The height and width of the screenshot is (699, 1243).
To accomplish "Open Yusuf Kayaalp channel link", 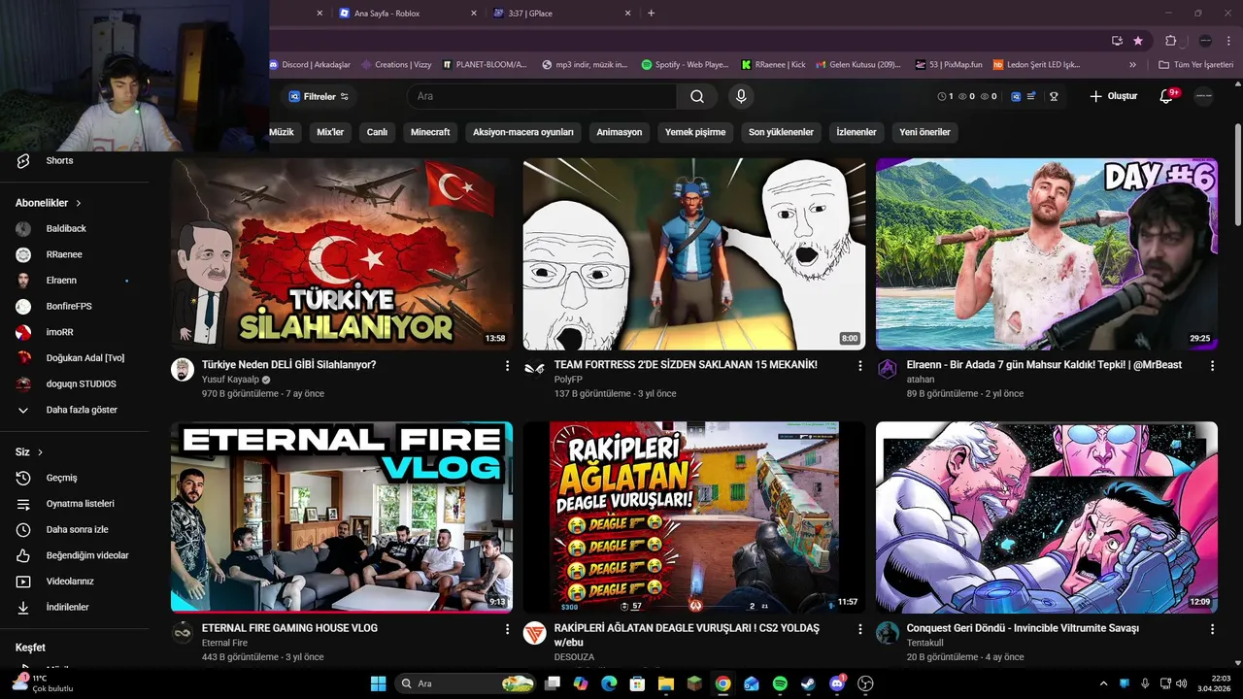I will click(230, 380).
